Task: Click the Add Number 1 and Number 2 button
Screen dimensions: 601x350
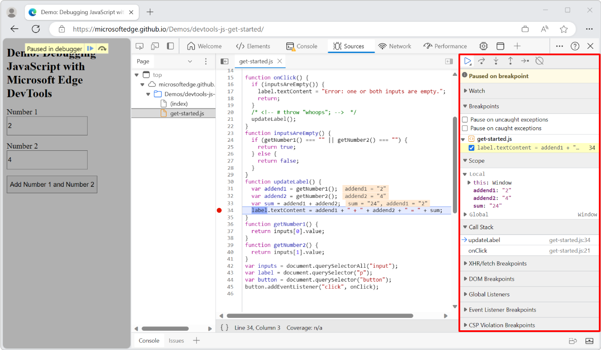Action: [x=52, y=184]
